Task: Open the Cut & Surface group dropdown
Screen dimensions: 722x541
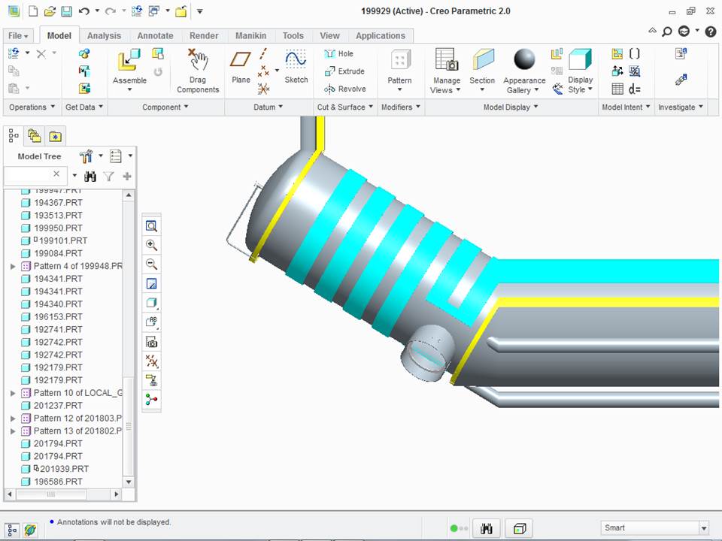Action: click(x=345, y=107)
